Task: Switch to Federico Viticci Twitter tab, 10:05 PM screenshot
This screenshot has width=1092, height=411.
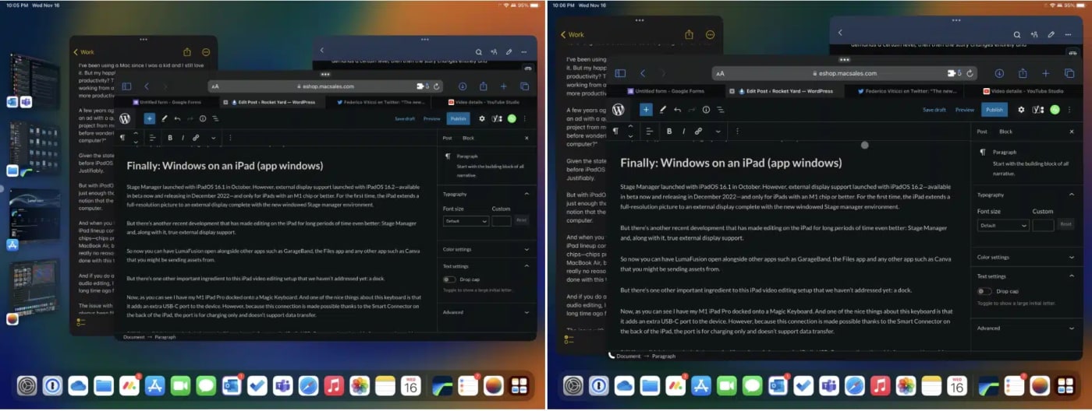Action: (381, 102)
